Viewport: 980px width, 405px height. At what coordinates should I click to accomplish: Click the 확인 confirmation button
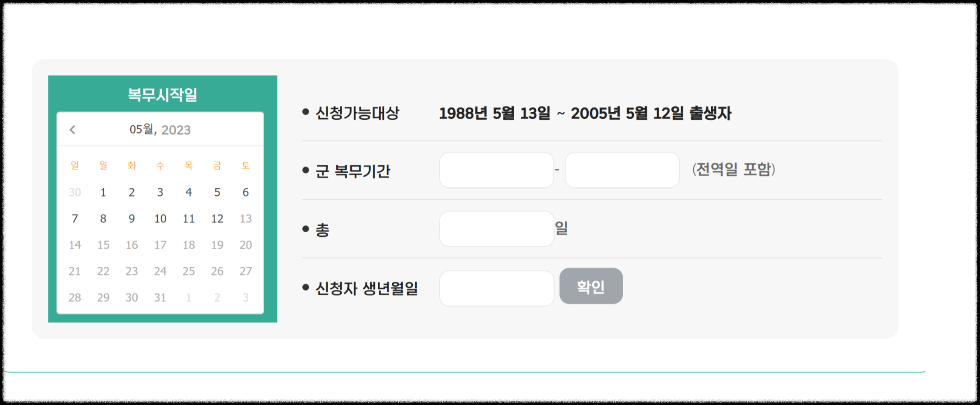click(590, 286)
